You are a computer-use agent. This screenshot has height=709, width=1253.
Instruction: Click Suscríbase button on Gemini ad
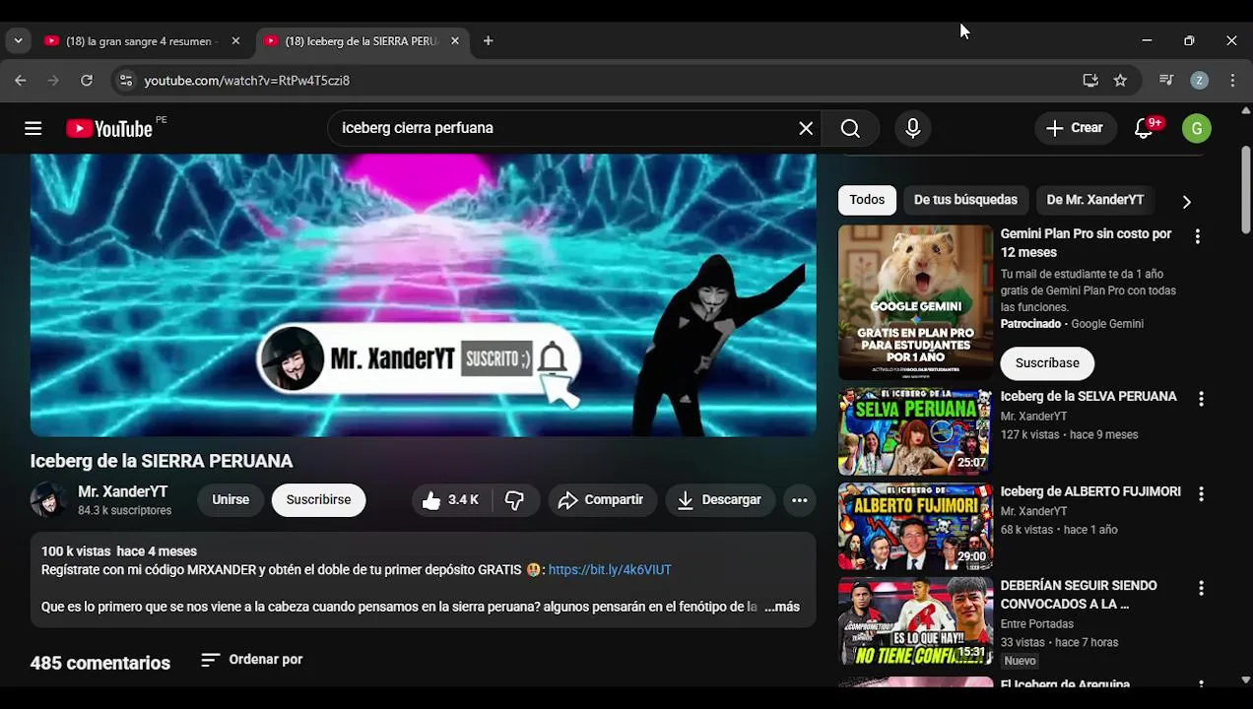point(1047,363)
